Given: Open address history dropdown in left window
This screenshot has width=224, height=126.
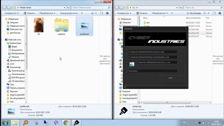Looking at the screenshot, I should (64, 8).
